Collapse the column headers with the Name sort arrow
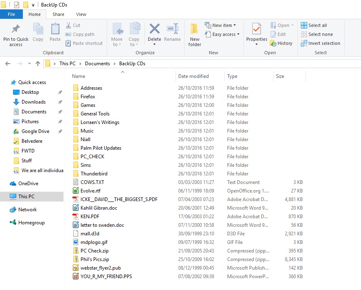This screenshot has height=290, width=361. 123,72
